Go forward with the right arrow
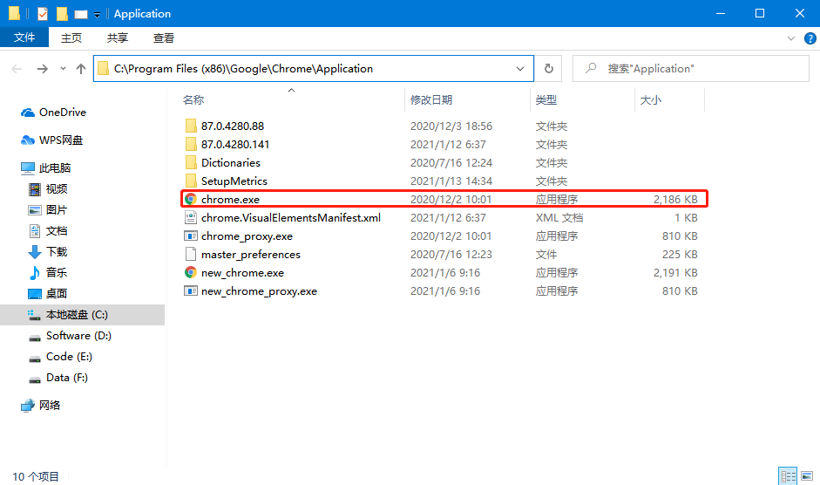Viewport: 820px width, 485px height. coord(43,69)
